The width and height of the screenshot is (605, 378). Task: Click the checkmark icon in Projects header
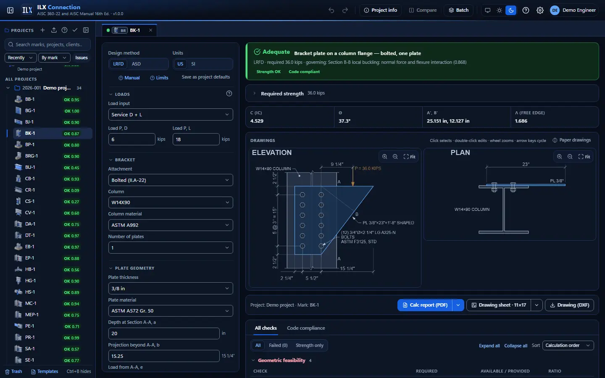coord(75,30)
